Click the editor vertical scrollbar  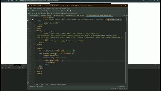125,58
